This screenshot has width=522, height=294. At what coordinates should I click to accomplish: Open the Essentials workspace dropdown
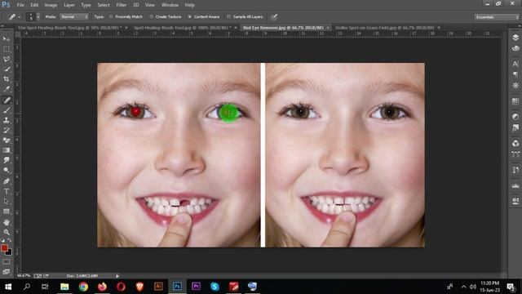497,17
